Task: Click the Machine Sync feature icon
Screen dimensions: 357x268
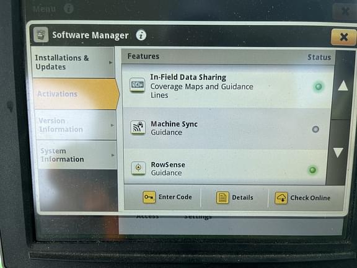Action: [138, 127]
